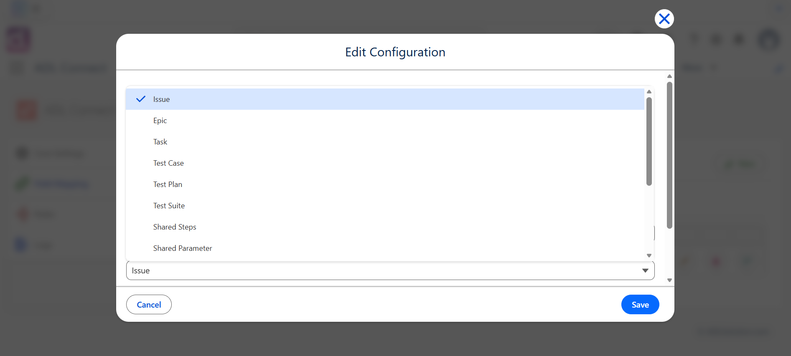Click dialog body scroll-up arrow
Viewport: 791px width, 356px height.
(x=669, y=76)
